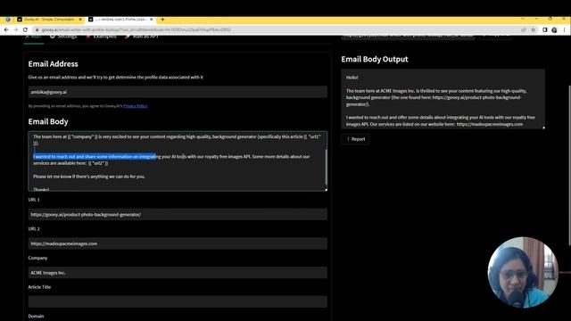
Task: Edit the URL 2 field
Action: (x=178, y=243)
